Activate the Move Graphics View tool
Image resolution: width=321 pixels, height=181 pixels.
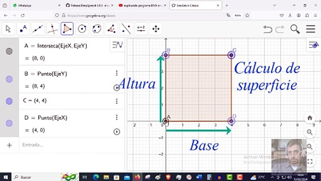pos(156,29)
